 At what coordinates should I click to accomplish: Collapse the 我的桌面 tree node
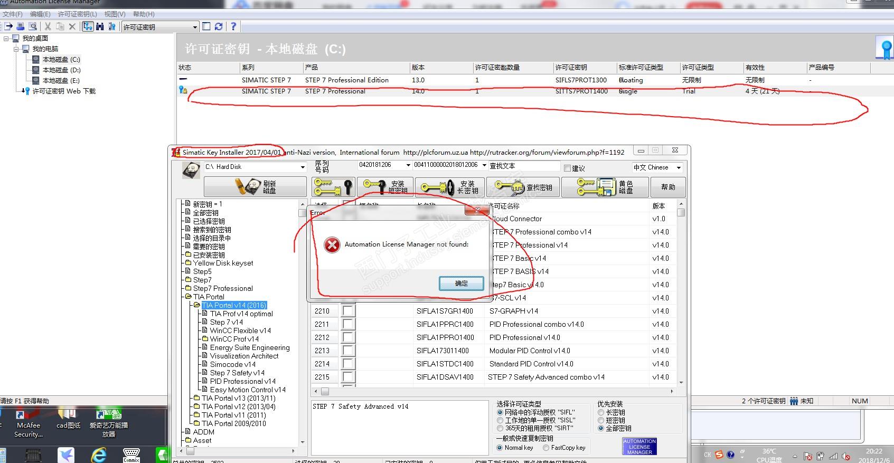click(6, 39)
